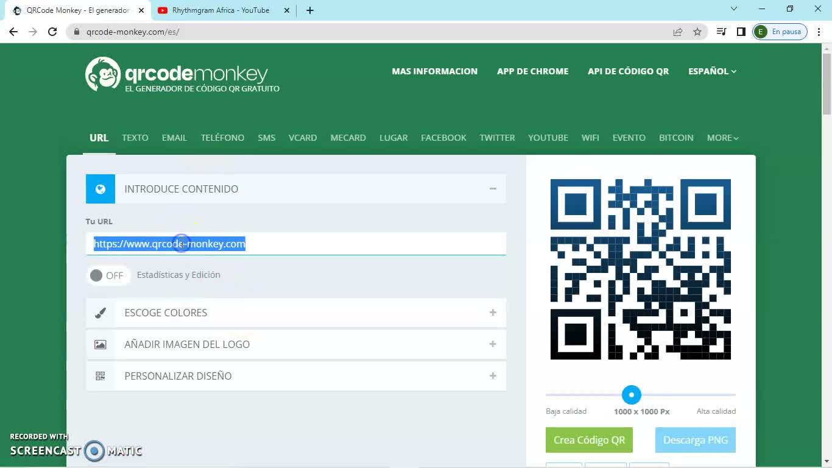Click the QR icon for Personalizar Diseño
This screenshot has height=468, width=832.
point(100,376)
